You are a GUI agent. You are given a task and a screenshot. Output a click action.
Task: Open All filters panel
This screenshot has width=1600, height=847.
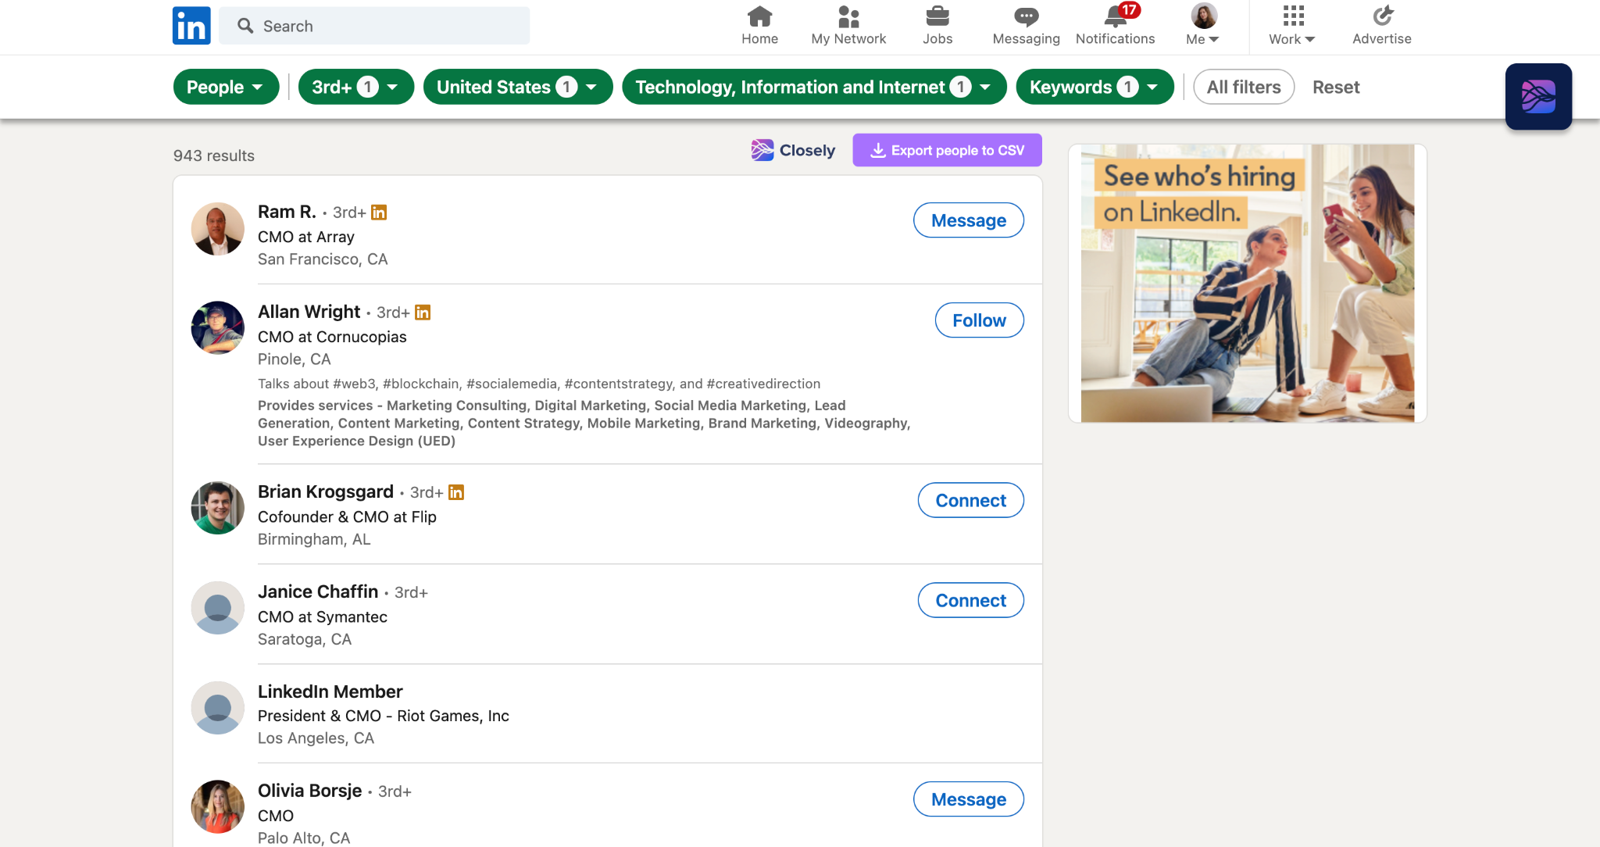point(1244,87)
